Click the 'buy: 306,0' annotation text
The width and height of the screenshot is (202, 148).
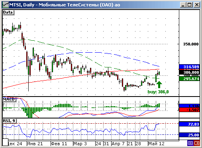(158, 92)
